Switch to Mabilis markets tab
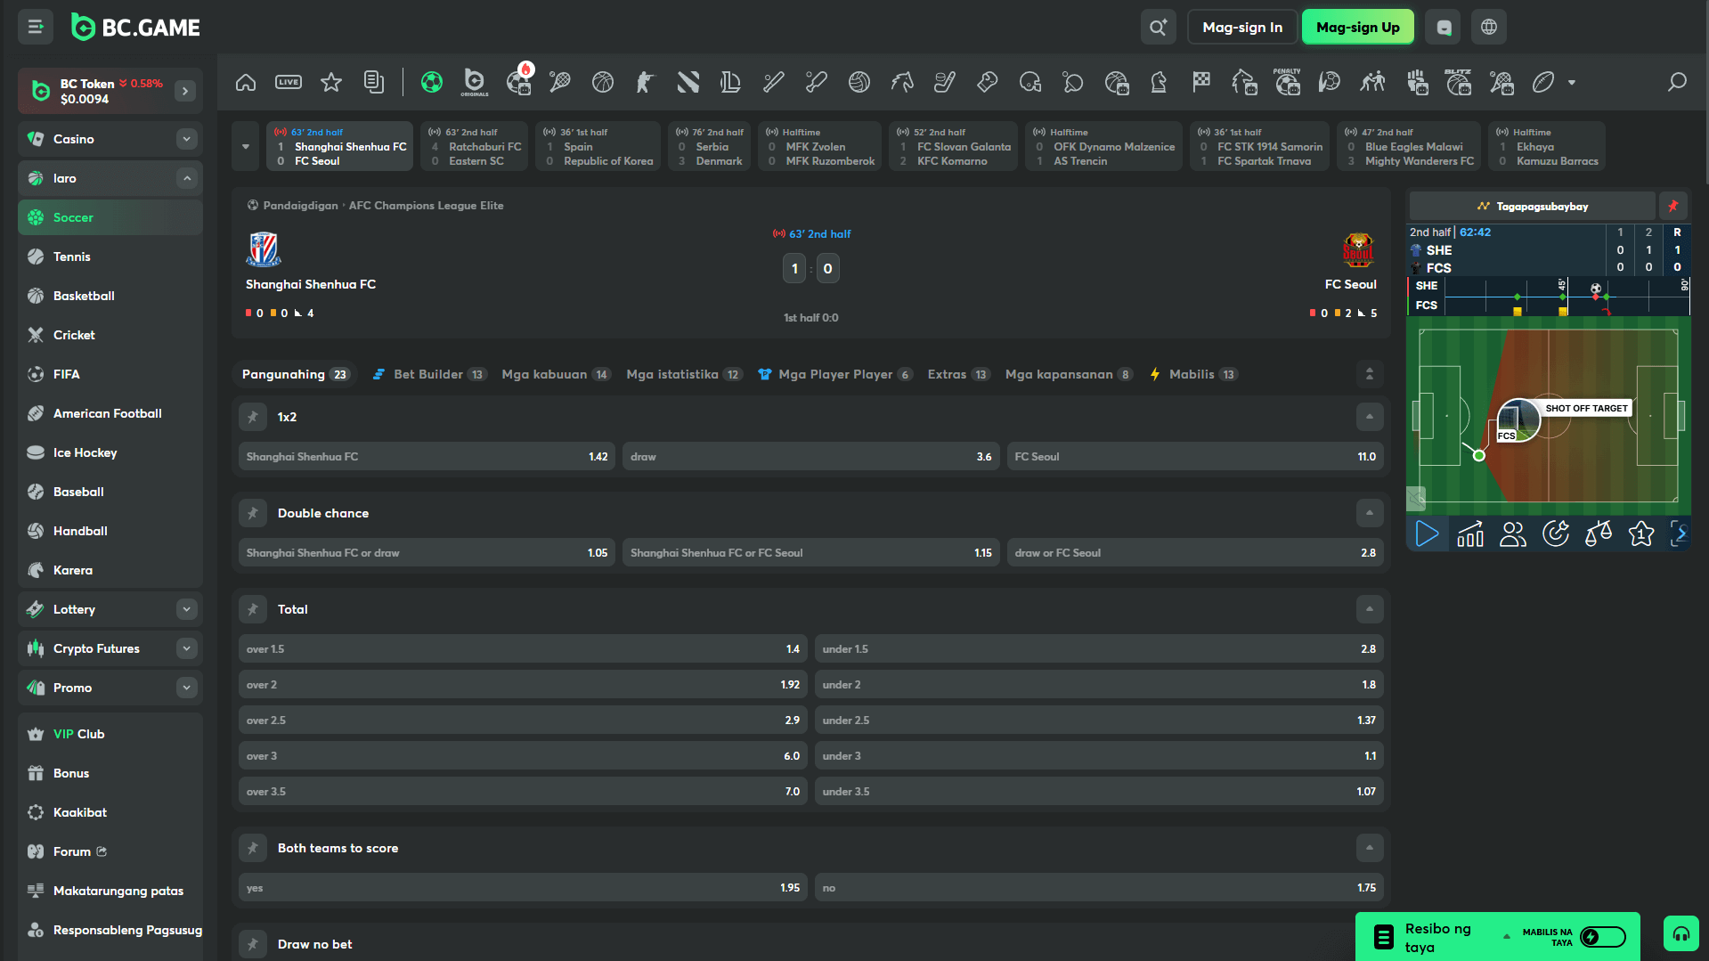Viewport: 1709px width, 961px height. pos(1192,374)
